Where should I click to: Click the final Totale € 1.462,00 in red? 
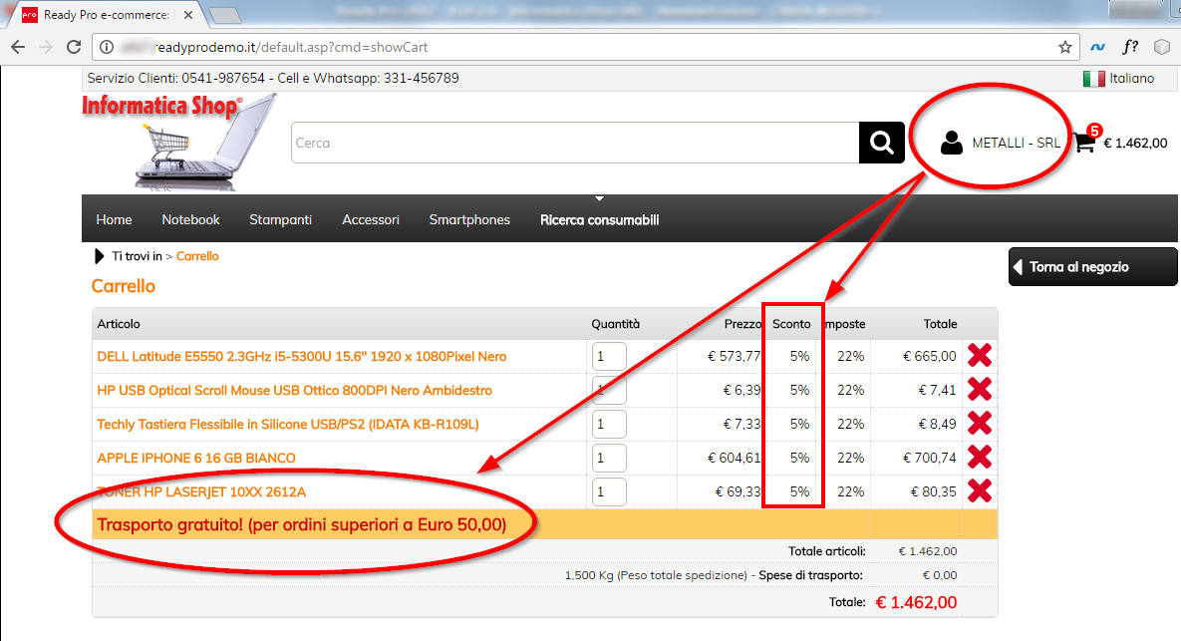coord(916,602)
